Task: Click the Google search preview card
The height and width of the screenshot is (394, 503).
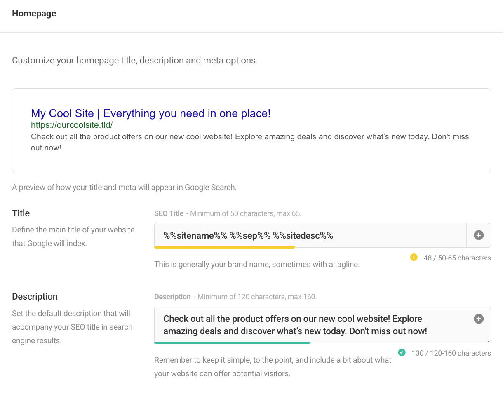Action: click(x=251, y=130)
